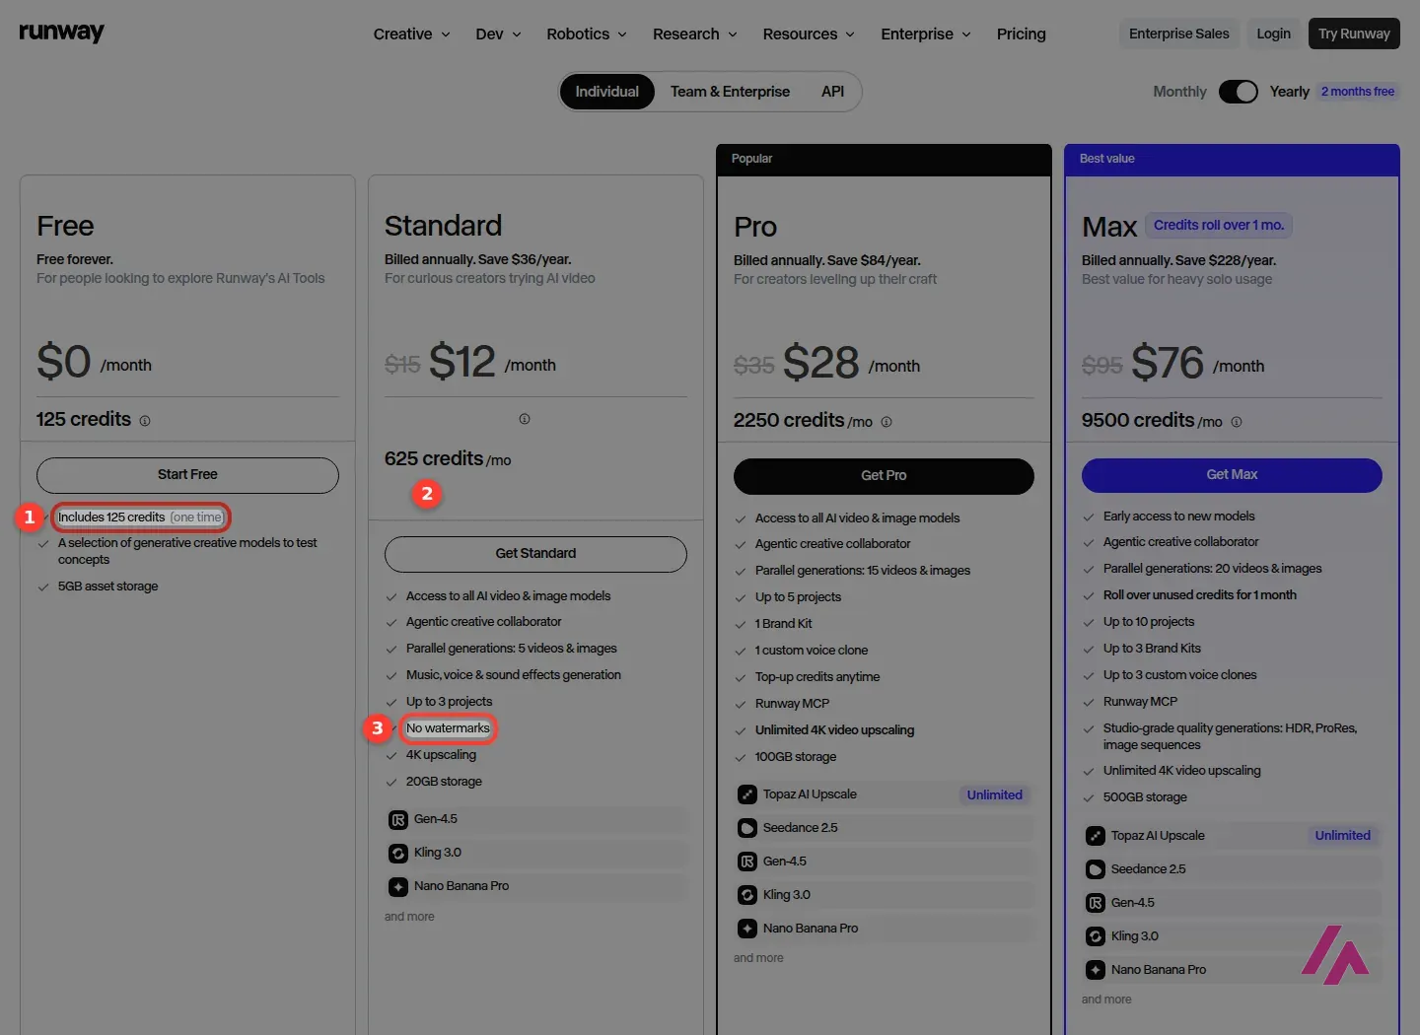Click the Unlimited badge in the Pro plan

[995, 795]
